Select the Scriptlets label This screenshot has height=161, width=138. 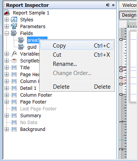(30, 61)
